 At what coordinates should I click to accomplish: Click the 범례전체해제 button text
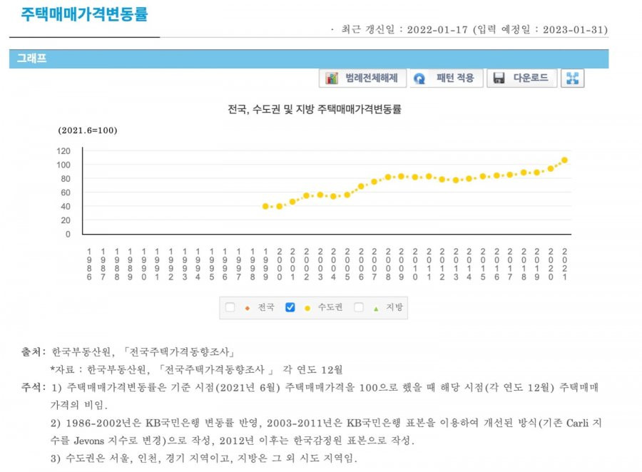click(372, 78)
